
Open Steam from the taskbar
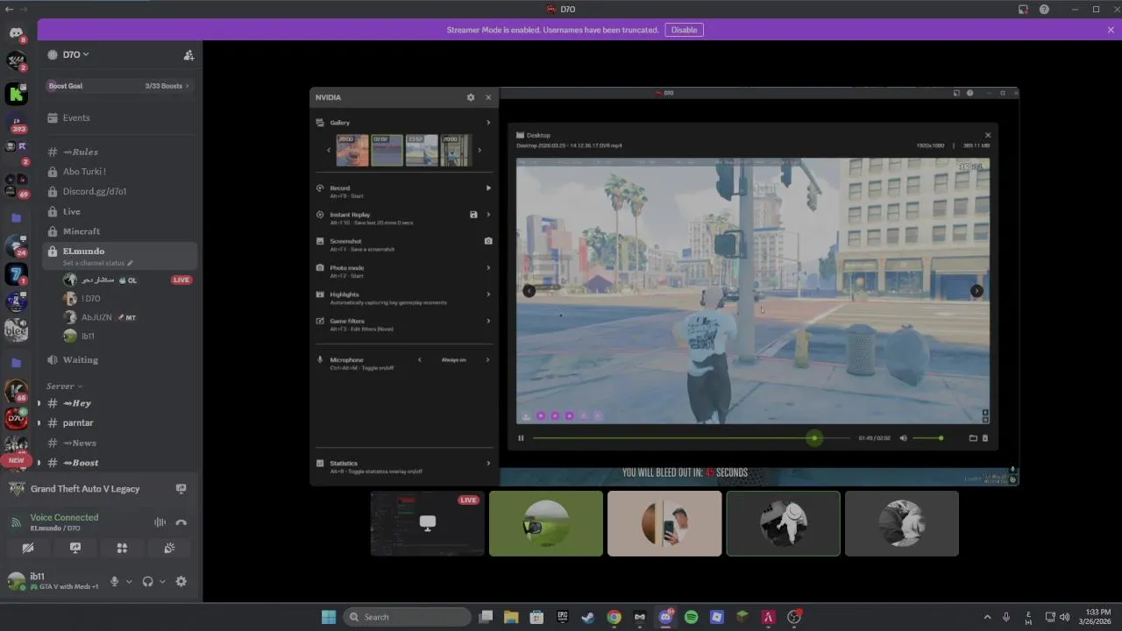[588, 617]
